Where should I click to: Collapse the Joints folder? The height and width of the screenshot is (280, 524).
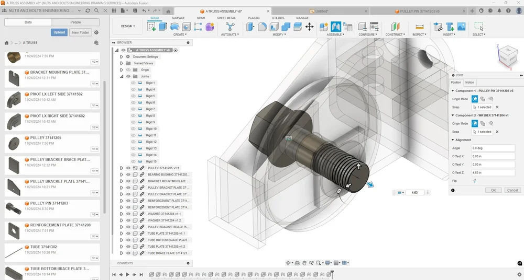tap(122, 76)
